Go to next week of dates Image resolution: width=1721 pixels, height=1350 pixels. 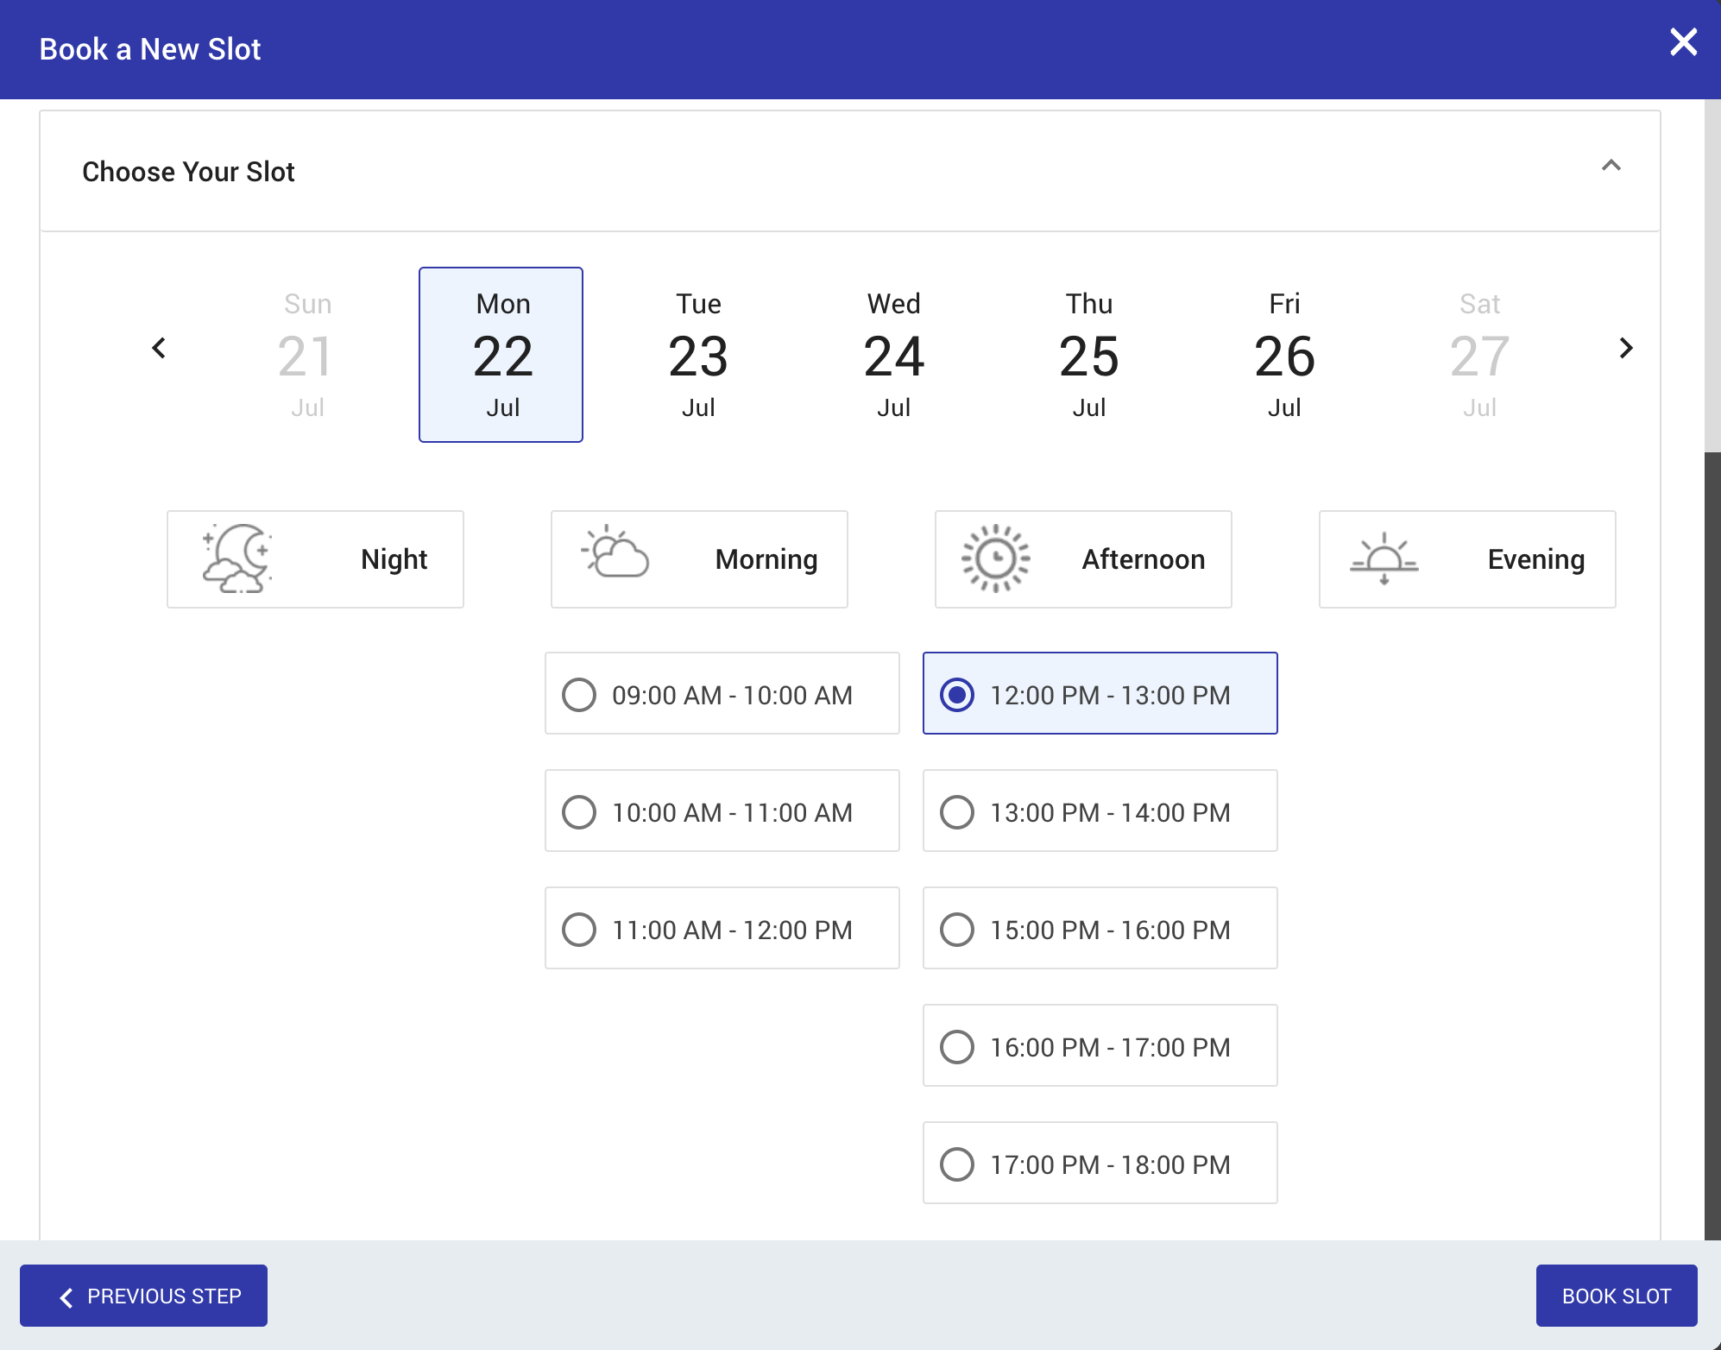[x=1626, y=348]
